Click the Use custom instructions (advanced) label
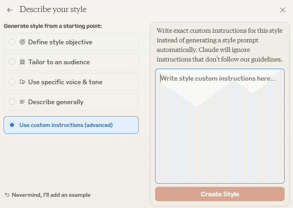This screenshot has height=208, width=293. [x=66, y=125]
